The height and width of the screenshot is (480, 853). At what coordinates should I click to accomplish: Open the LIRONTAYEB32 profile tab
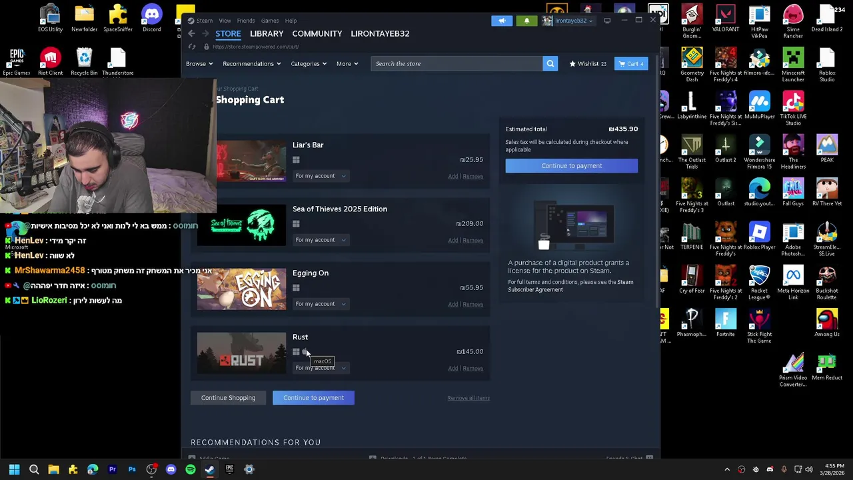click(381, 33)
